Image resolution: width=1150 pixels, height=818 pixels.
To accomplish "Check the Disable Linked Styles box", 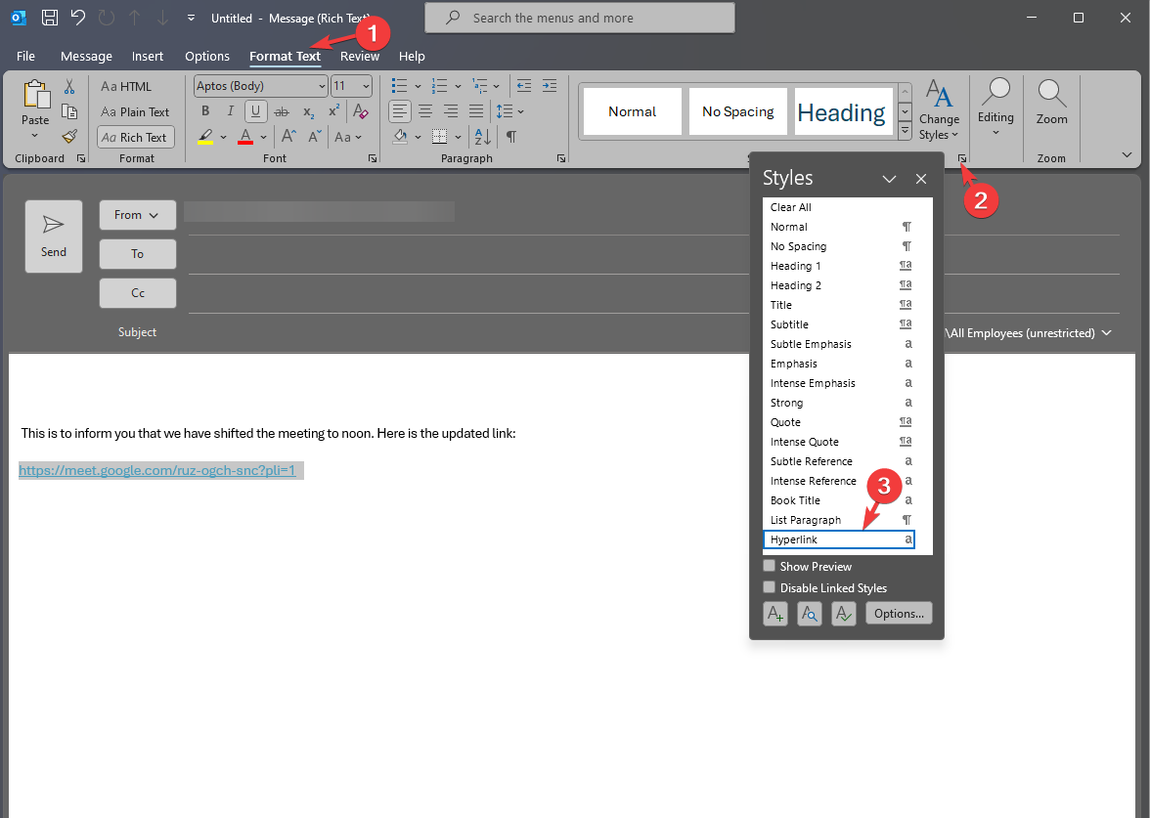I will (x=770, y=587).
